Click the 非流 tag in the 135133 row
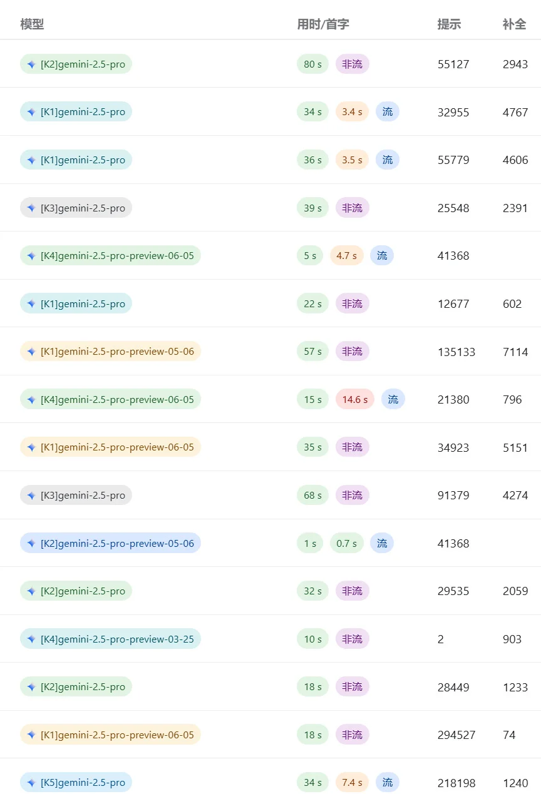Screen dimensions: 541x794 [353, 352]
